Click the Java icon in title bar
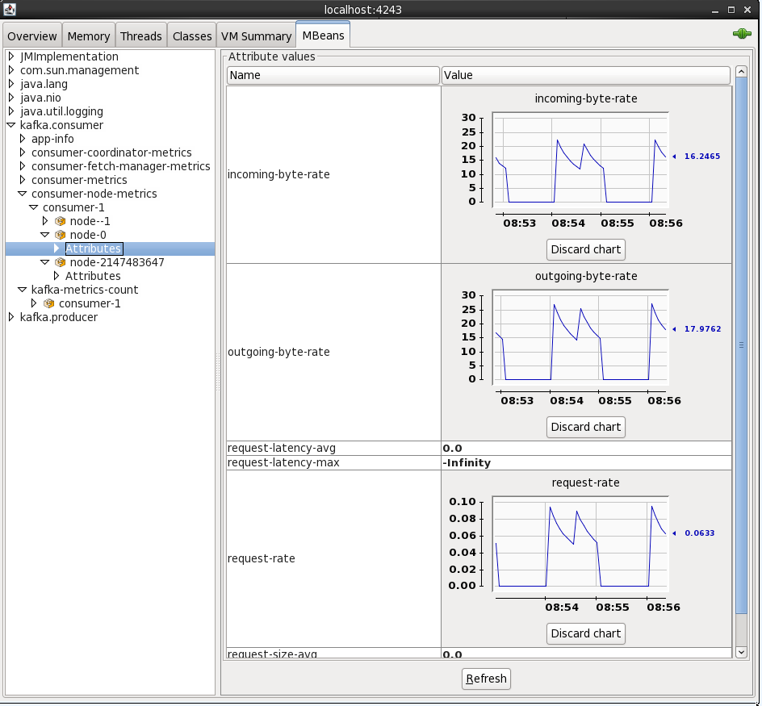Image resolution: width=762 pixels, height=706 pixels. [x=10, y=10]
